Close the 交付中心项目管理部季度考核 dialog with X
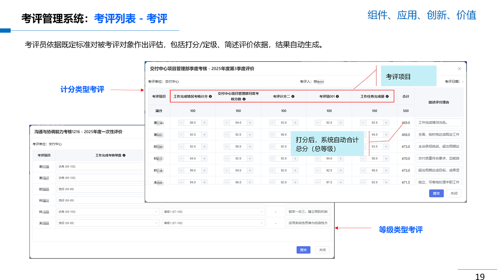499x280 pixels. (459, 69)
